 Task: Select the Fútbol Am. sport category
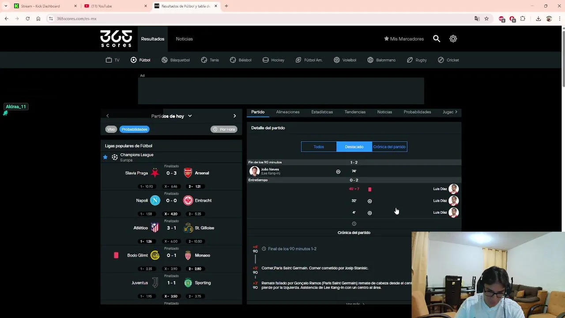(309, 60)
